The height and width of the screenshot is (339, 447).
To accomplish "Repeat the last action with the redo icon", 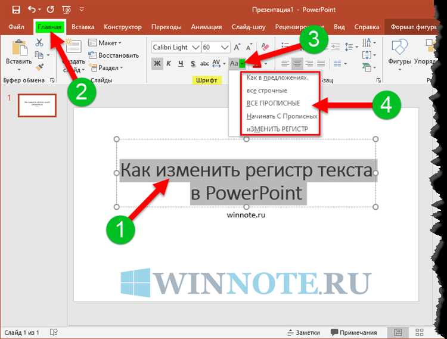I will (x=51, y=10).
